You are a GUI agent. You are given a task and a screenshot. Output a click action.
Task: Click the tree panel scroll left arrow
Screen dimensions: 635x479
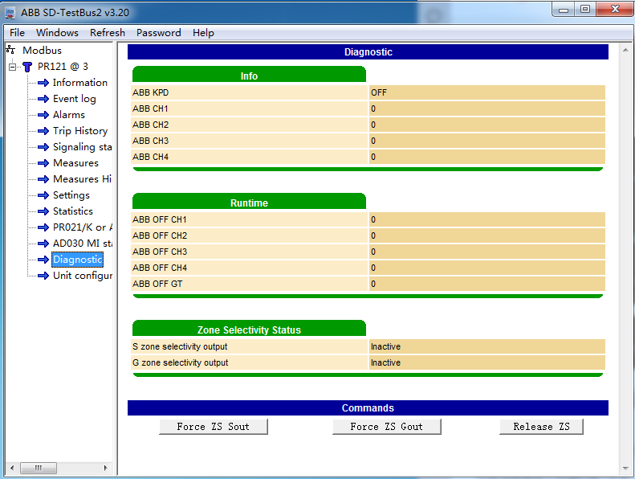12,468
